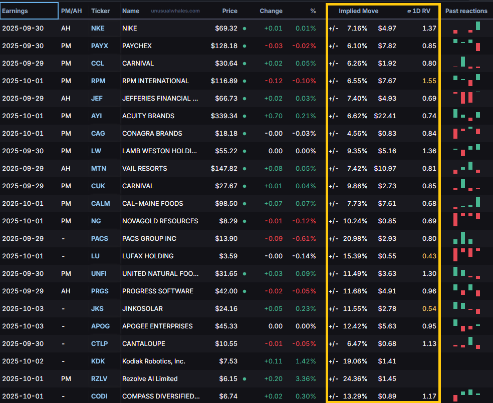The height and width of the screenshot is (403, 493).
Task: Sort by the Implied Move column header
Action: point(358,11)
